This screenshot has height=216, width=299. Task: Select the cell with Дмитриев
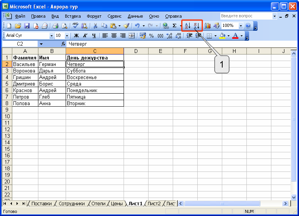point(25,84)
